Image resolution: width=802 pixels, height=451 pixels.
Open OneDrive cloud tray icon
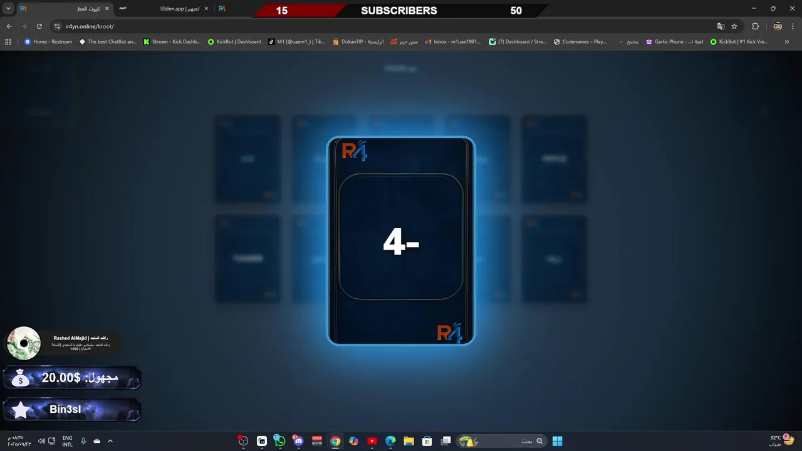coord(96,441)
